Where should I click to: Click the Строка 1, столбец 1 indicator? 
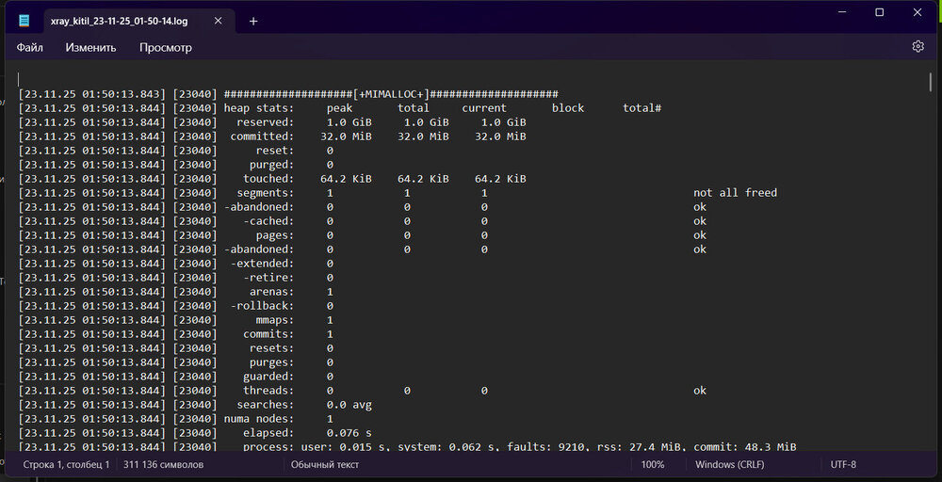(66, 464)
